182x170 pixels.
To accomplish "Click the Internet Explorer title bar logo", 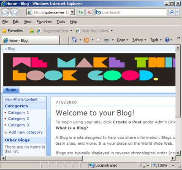I will [x=3, y=4].
